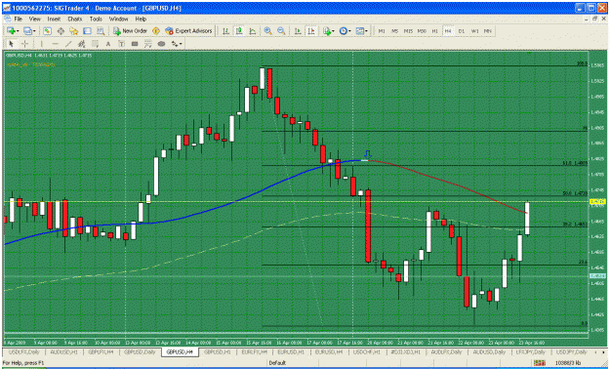Open the MetaEditor yellow diamond icon

(156, 31)
